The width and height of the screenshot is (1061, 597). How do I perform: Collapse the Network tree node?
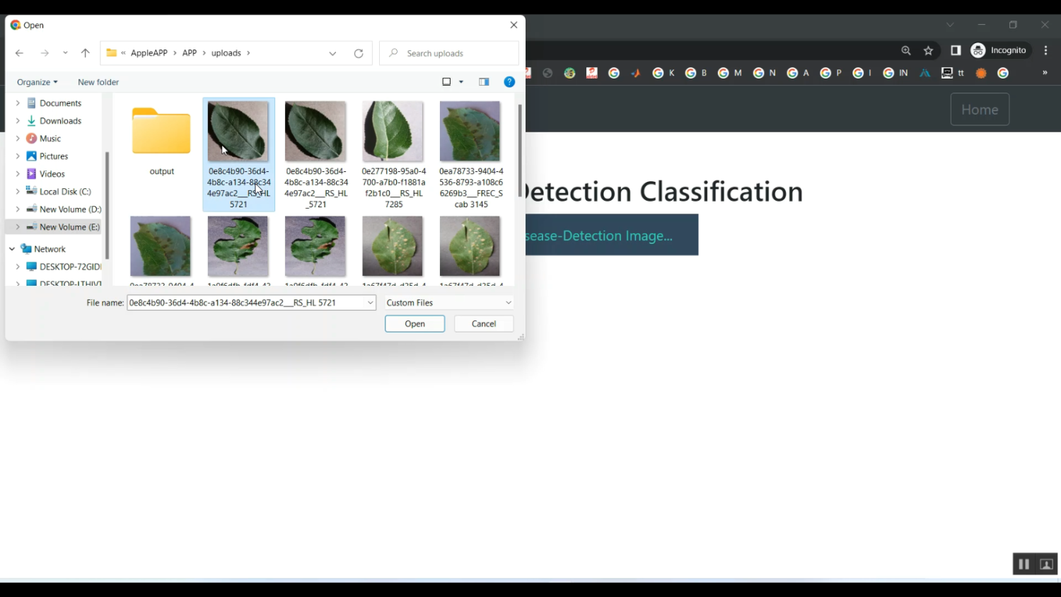coord(12,249)
